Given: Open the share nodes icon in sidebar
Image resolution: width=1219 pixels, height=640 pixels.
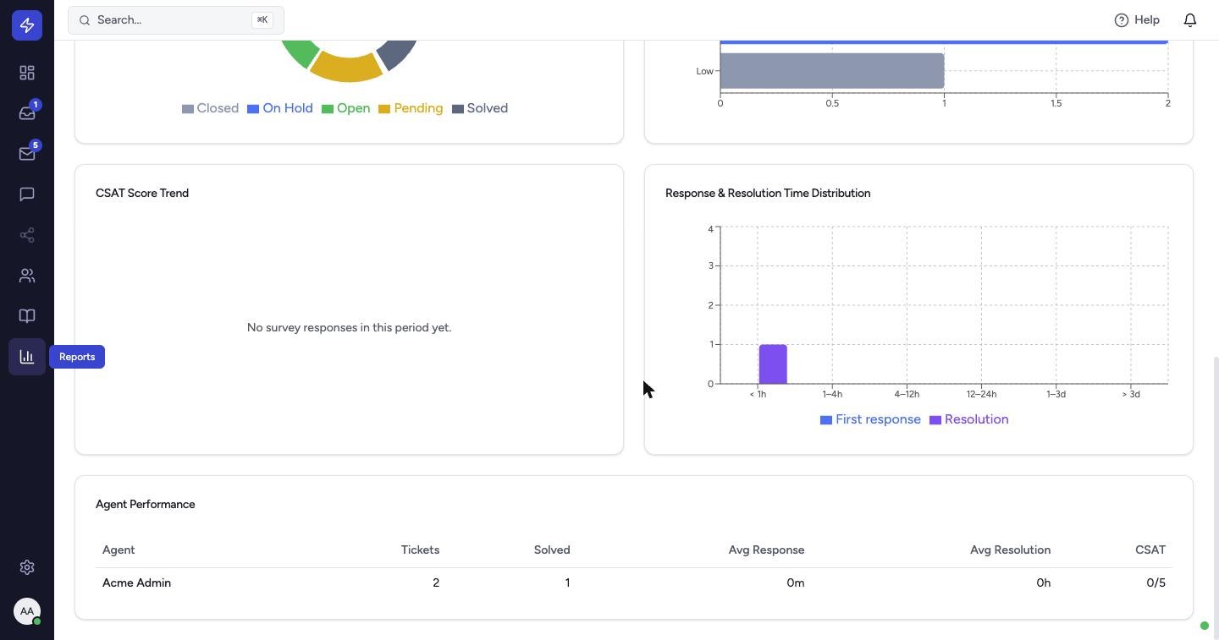Looking at the screenshot, I should pyautogui.click(x=27, y=235).
